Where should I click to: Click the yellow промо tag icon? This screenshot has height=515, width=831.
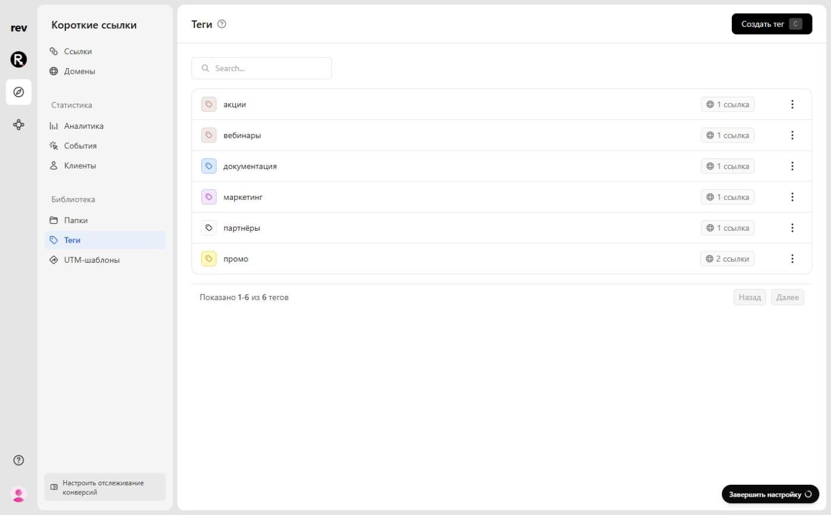tap(208, 259)
